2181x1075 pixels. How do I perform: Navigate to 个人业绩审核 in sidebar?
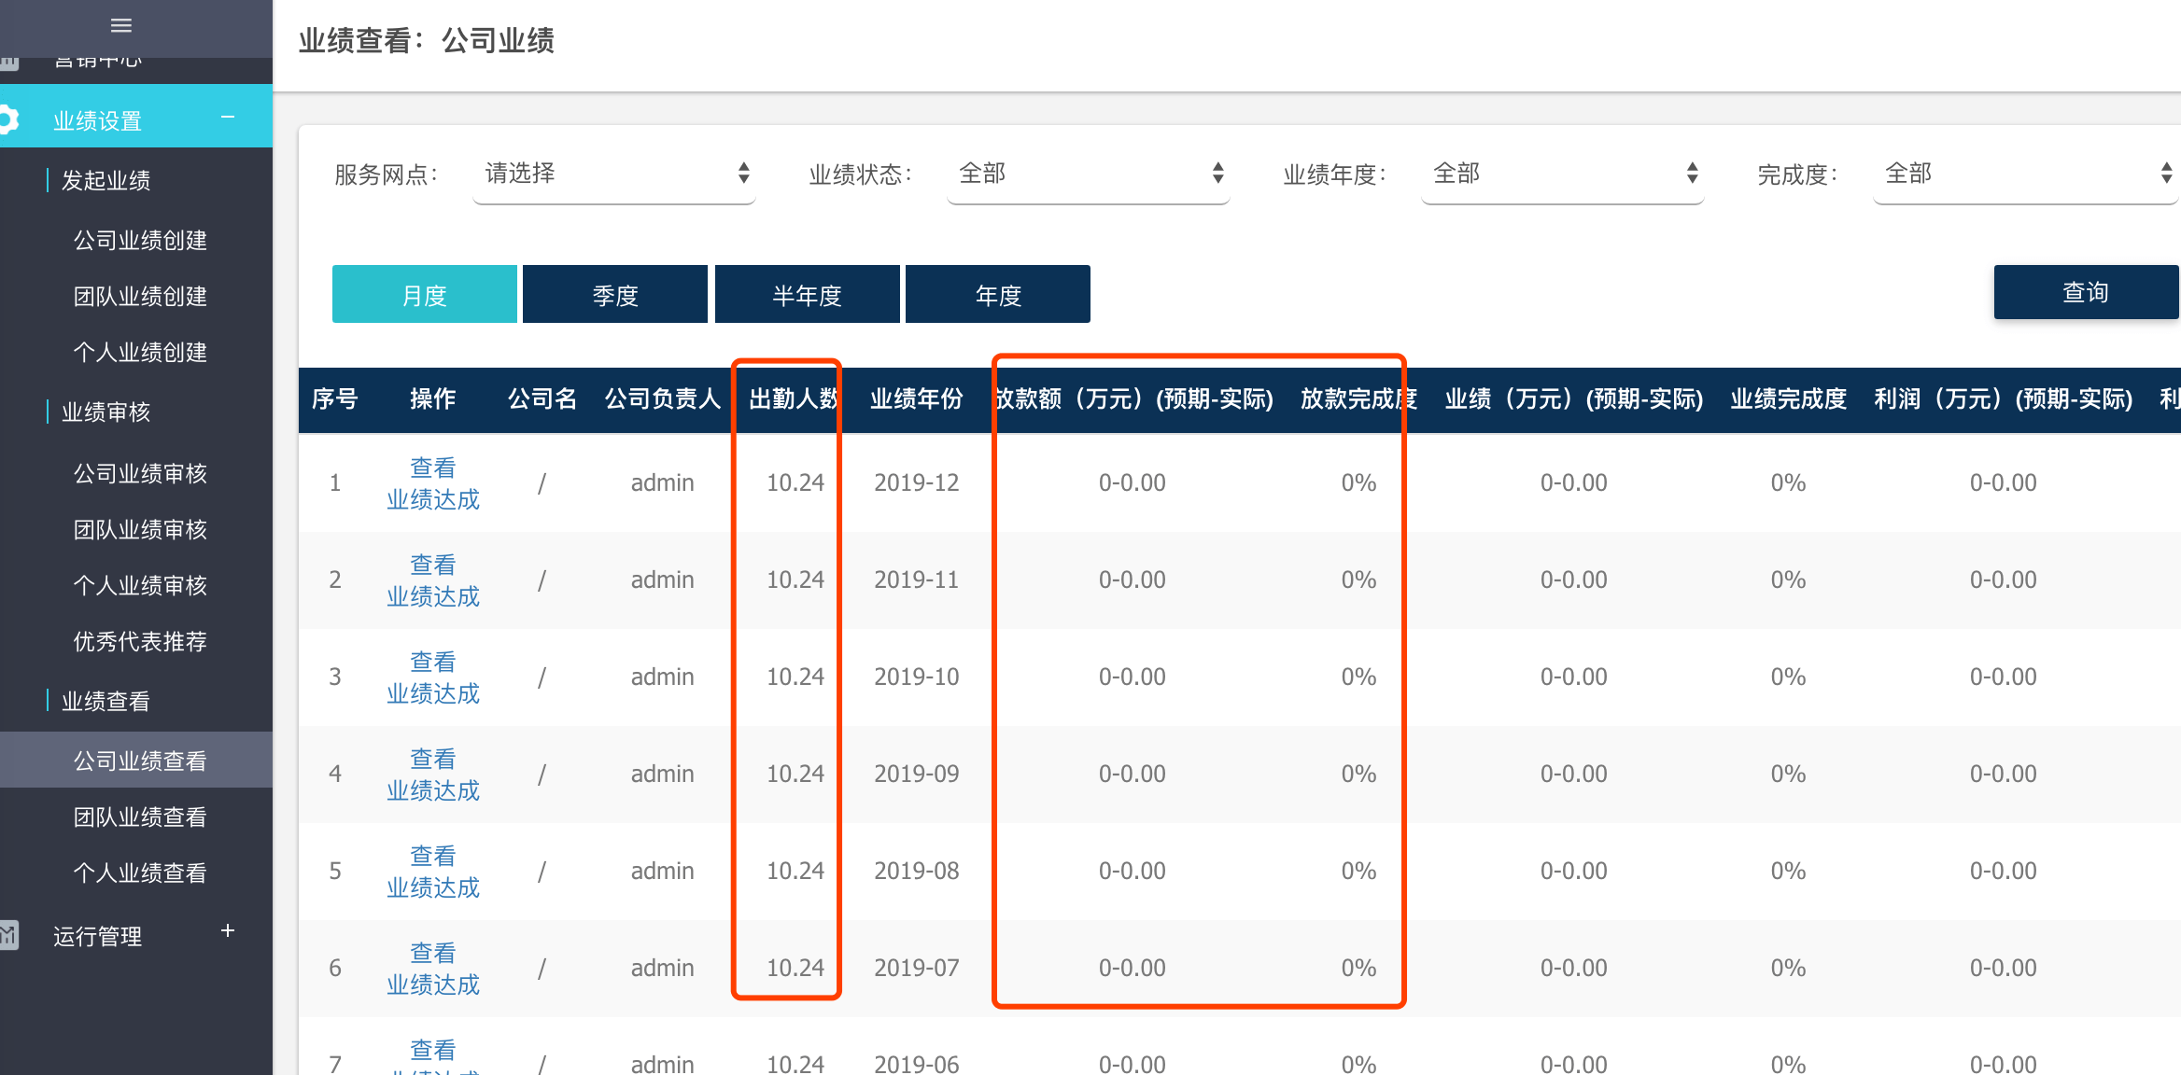(x=138, y=586)
